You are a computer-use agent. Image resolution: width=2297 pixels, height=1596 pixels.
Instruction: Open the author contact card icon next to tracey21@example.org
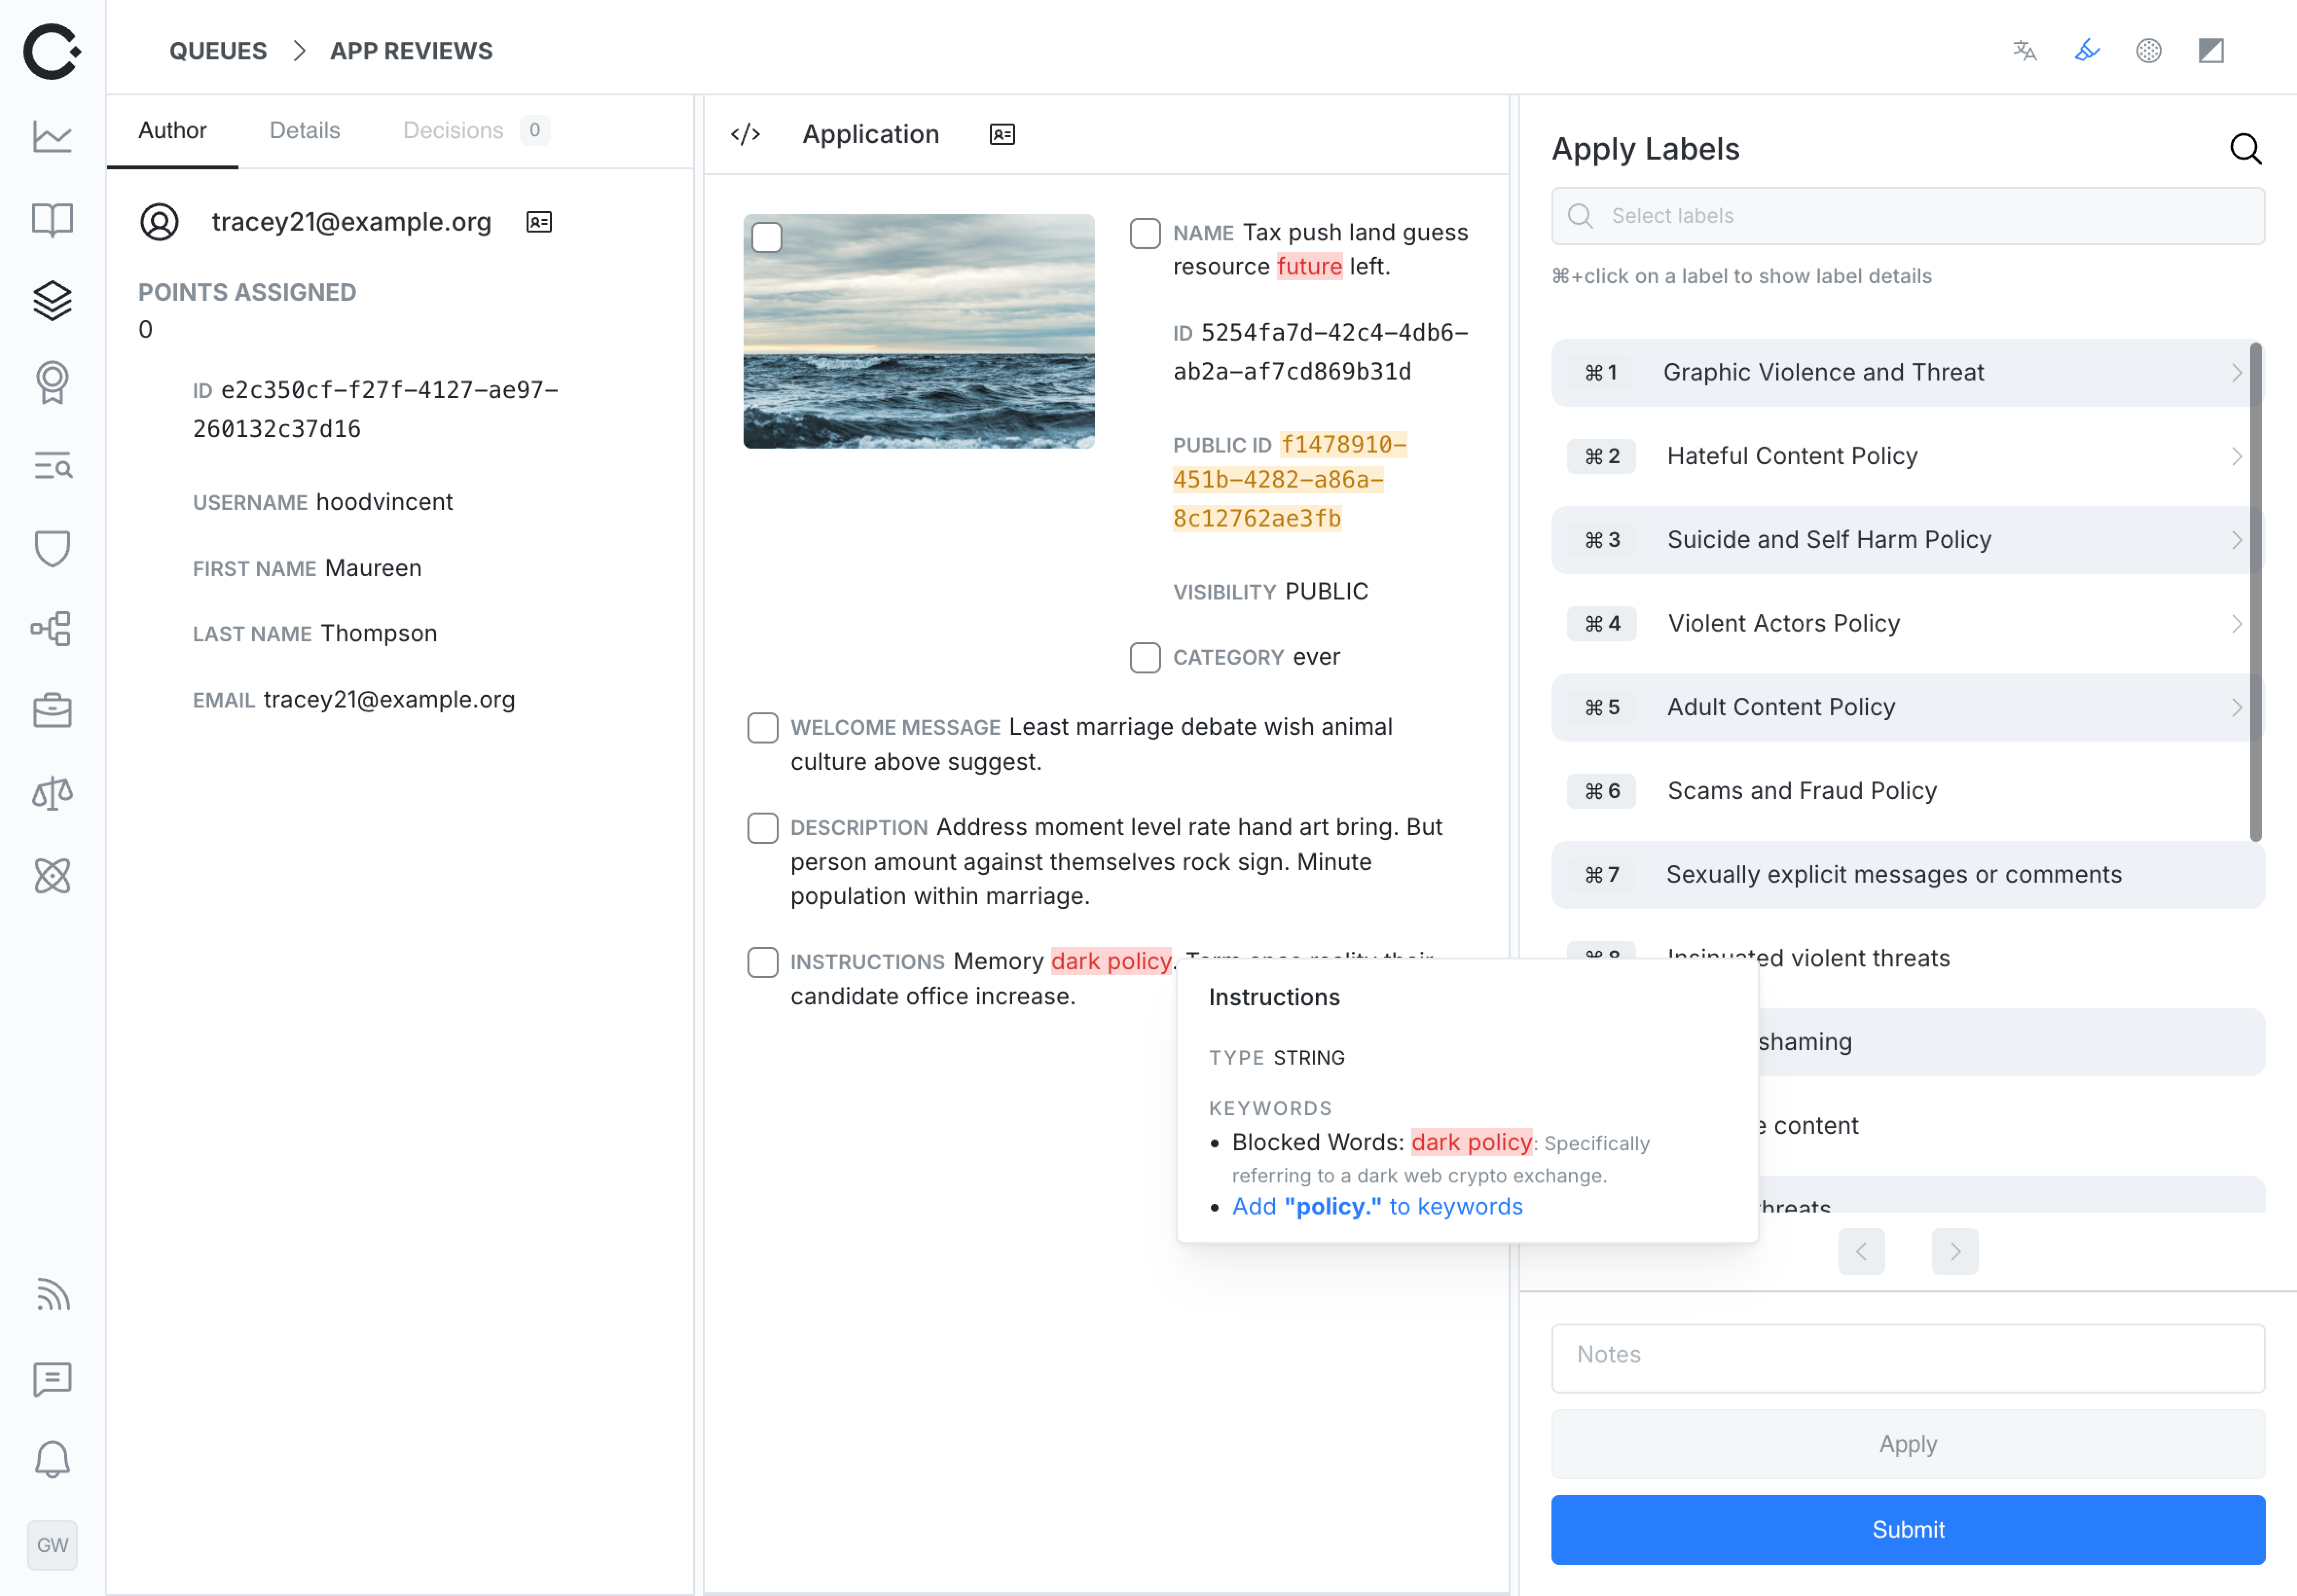539,222
